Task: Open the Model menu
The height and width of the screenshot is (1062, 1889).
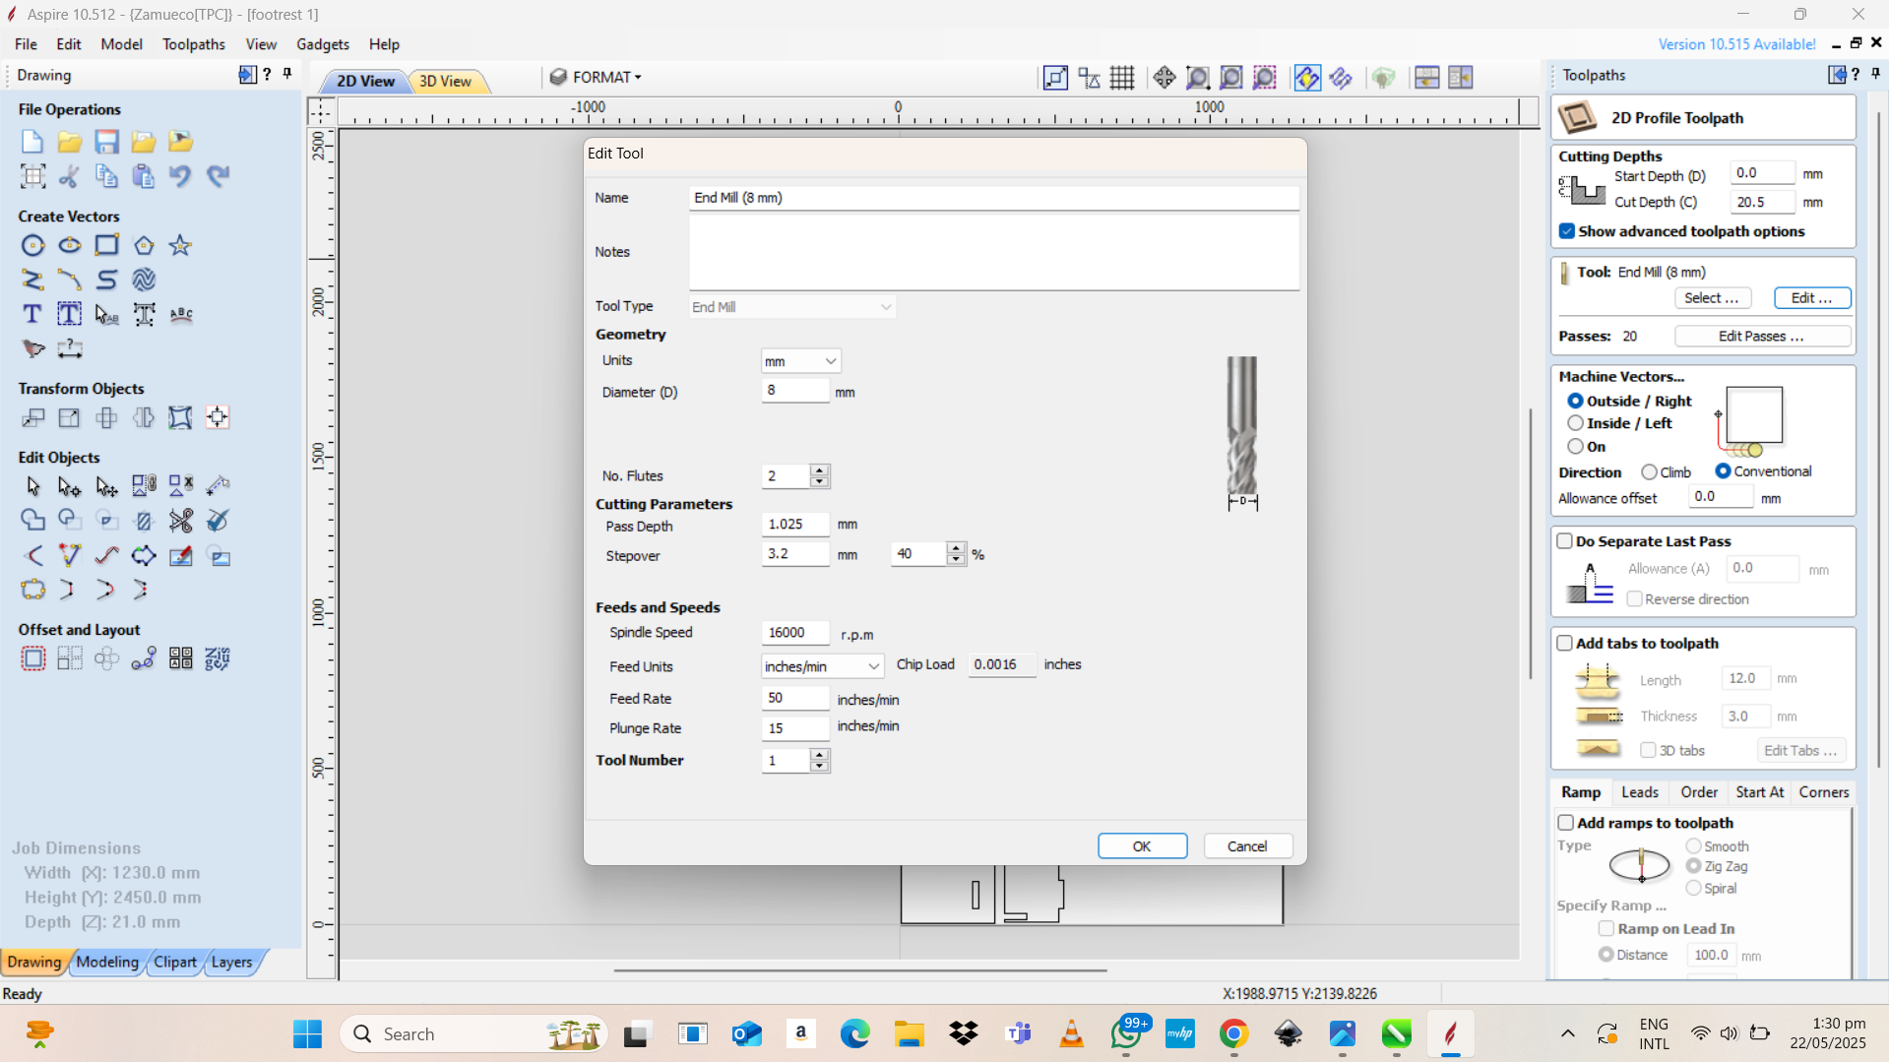Action: tap(121, 44)
